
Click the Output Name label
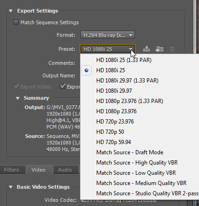point(59,76)
